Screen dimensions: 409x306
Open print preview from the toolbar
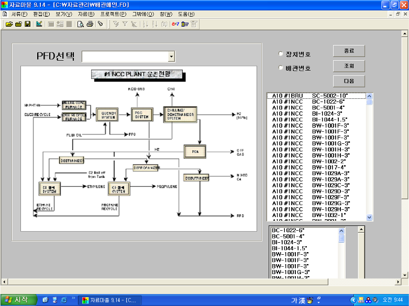(x=81, y=24)
